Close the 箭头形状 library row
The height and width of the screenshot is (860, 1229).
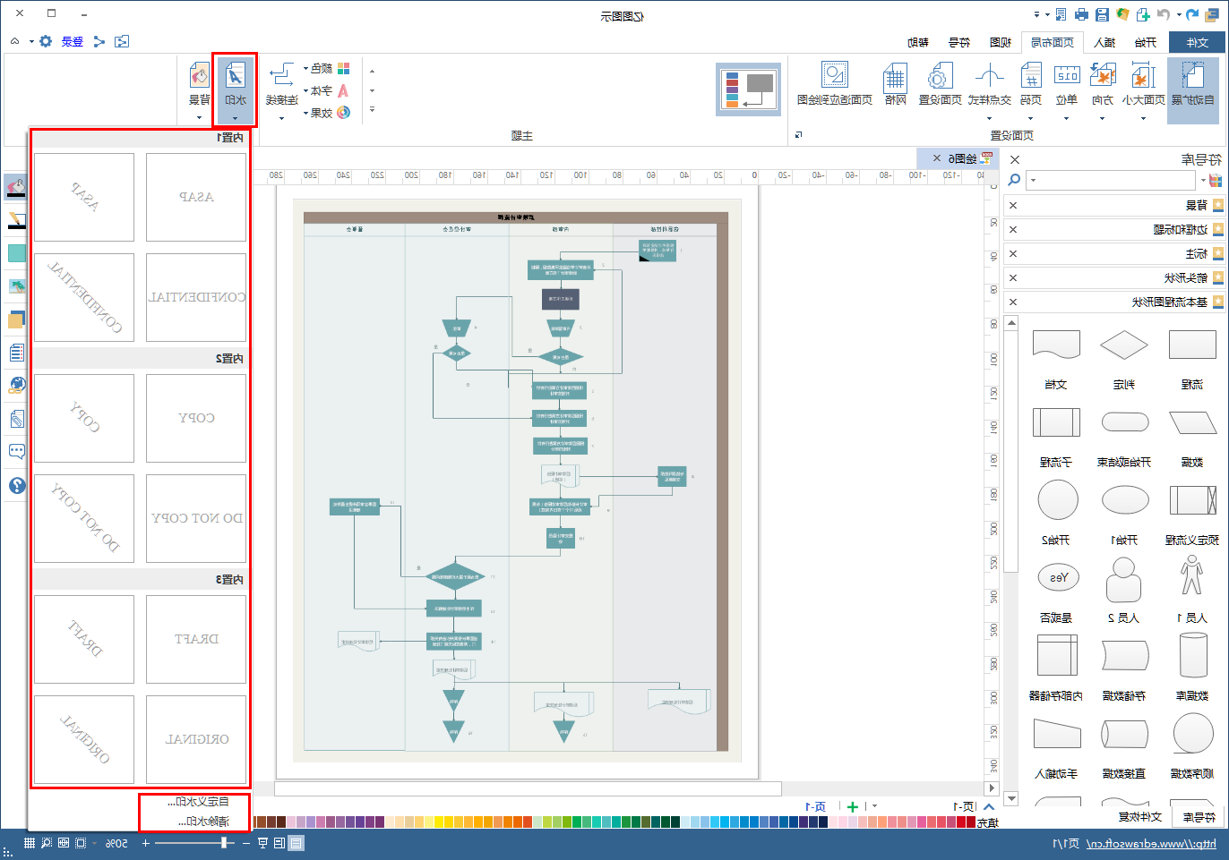1013,277
